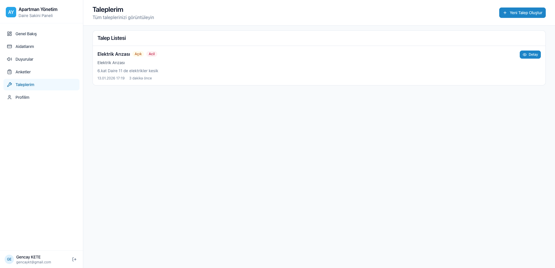Go to the Aidatlarım page

(41, 46)
